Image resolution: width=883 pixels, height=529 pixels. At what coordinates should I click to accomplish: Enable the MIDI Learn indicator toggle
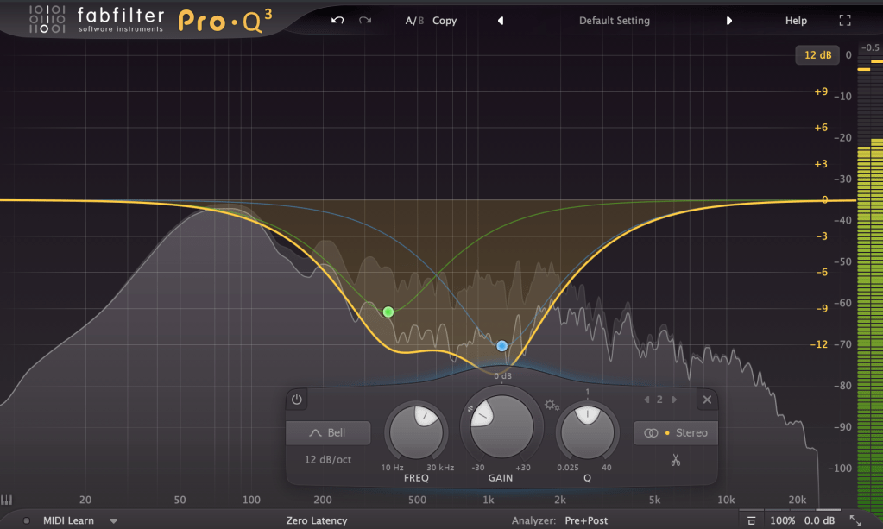pyautogui.click(x=27, y=521)
